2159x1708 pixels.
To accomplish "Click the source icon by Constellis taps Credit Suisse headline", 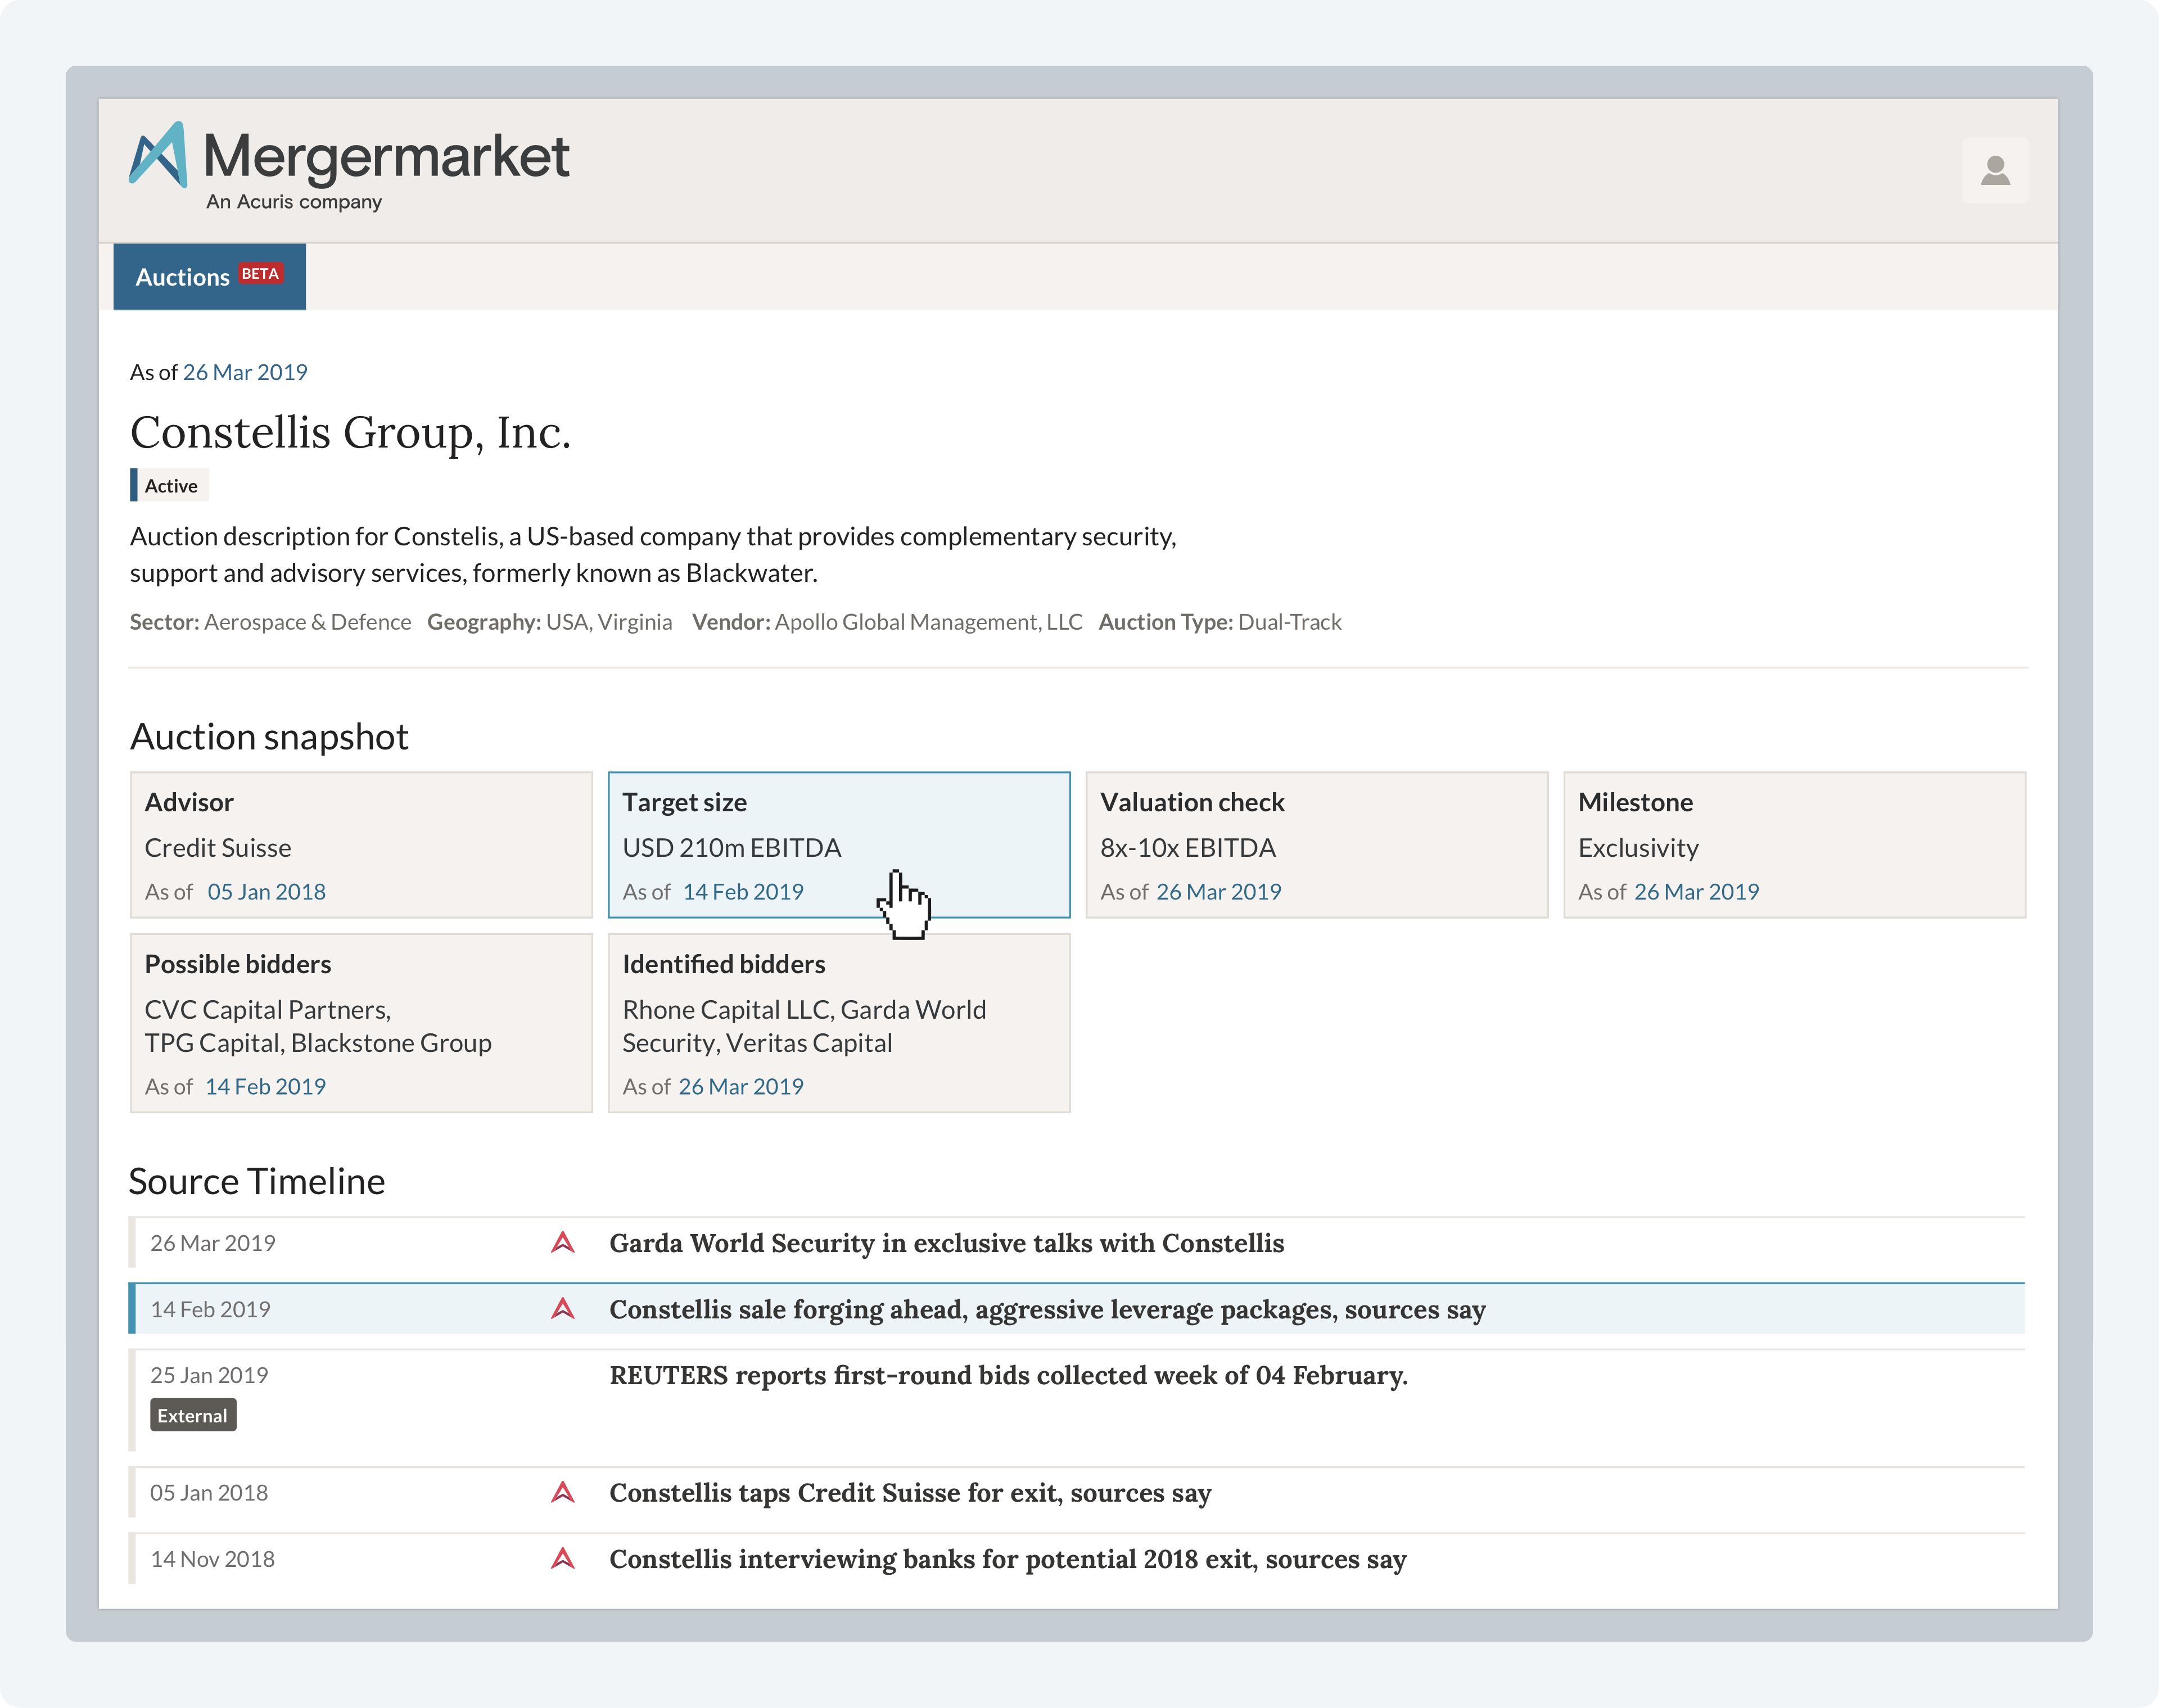I will [563, 1492].
